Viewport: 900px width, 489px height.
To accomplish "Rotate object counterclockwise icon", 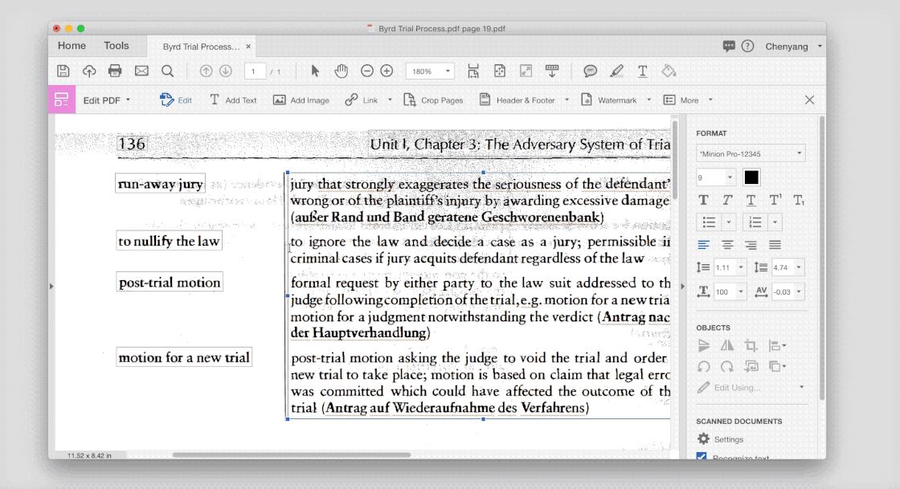I will coord(704,366).
